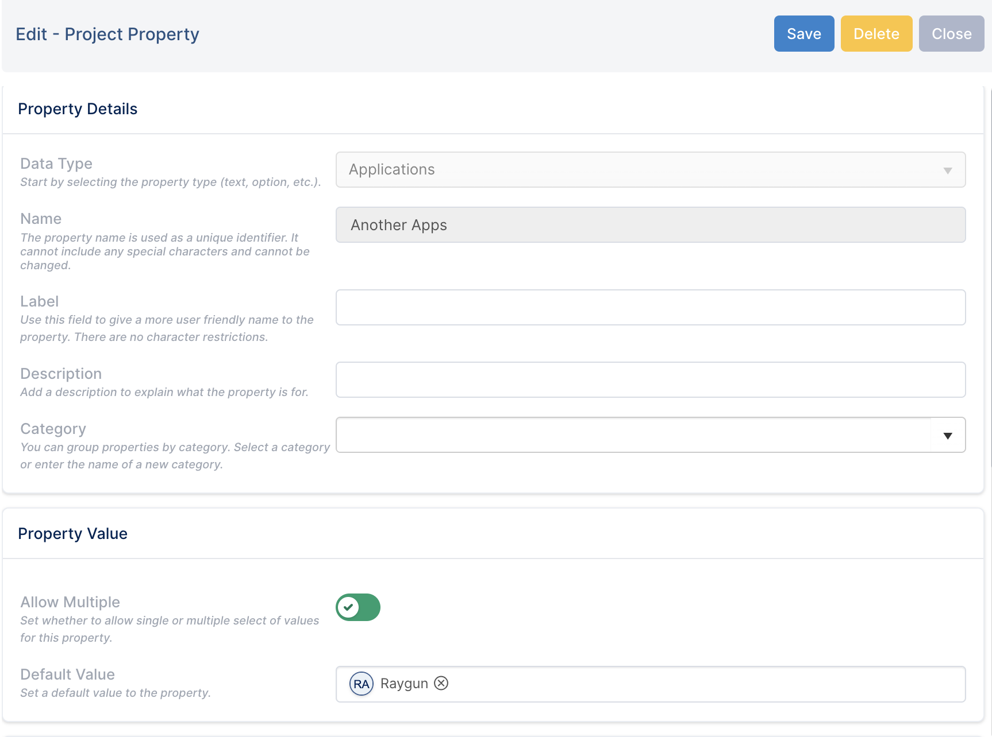992x737 pixels.
Task: Click the RA Raygun avatar icon
Action: point(361,684)
